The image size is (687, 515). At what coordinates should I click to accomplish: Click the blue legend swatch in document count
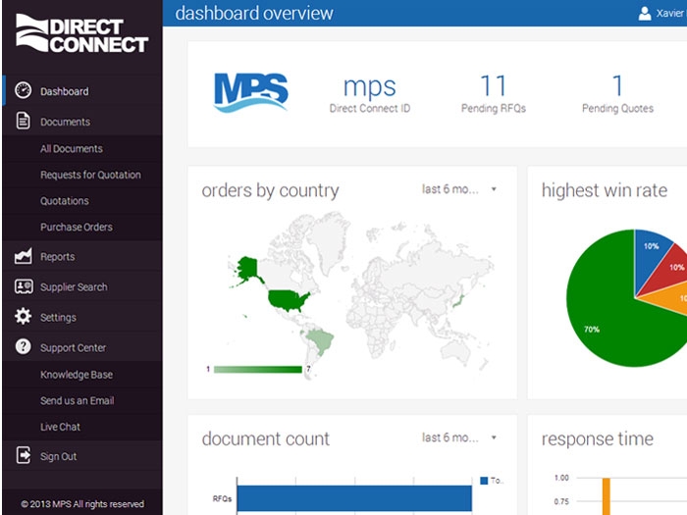click(484, 481)
